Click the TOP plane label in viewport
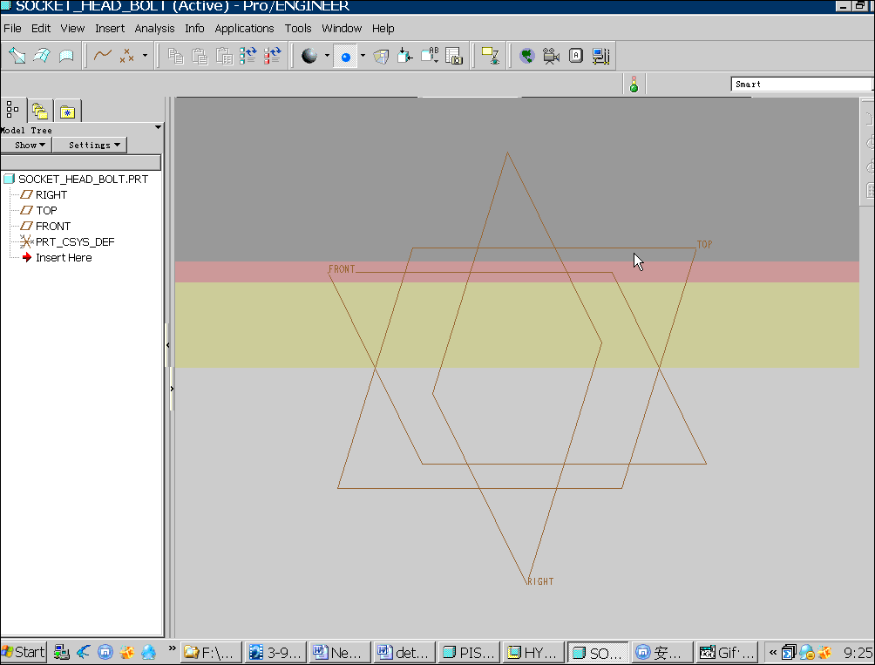Screen dimensions: 875x665 pyautogui.click(x=704, y=244)
